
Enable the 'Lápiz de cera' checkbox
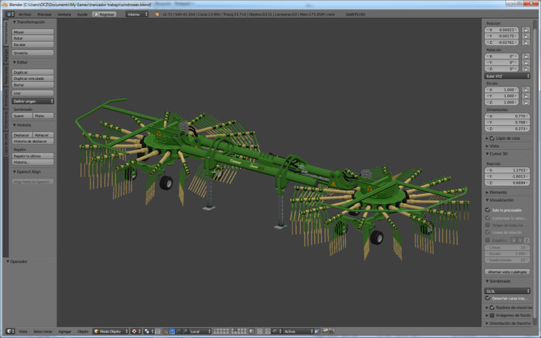[492, 138]
